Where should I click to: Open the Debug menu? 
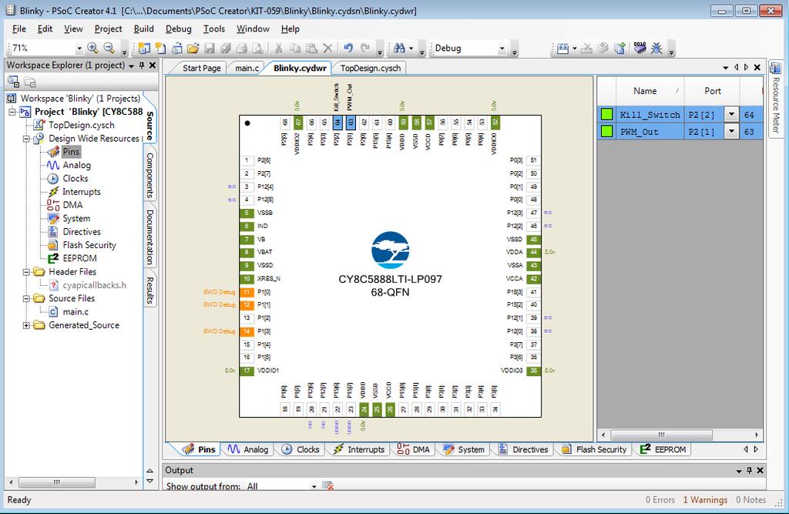[178, 29]
